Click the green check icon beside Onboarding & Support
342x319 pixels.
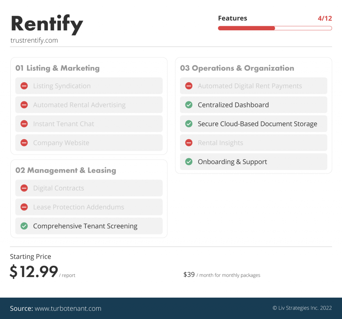tap(189, 162)
